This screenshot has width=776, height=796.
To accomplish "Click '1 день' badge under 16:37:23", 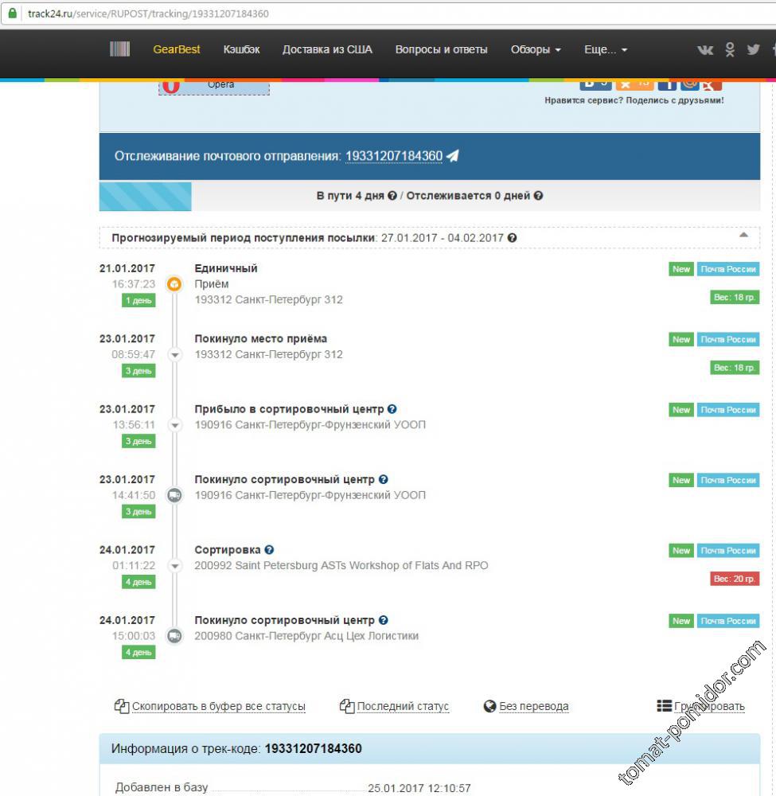I will (138, 301).
